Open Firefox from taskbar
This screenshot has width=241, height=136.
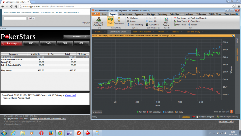51,133
